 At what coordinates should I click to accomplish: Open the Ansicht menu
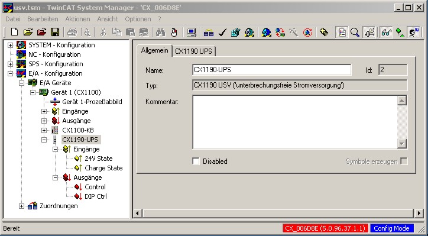107,19
